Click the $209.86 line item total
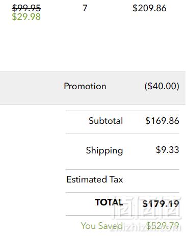Image resolution: width=186 pixels, height=236 pixels. pyautogui.click(x=149, y=8)
